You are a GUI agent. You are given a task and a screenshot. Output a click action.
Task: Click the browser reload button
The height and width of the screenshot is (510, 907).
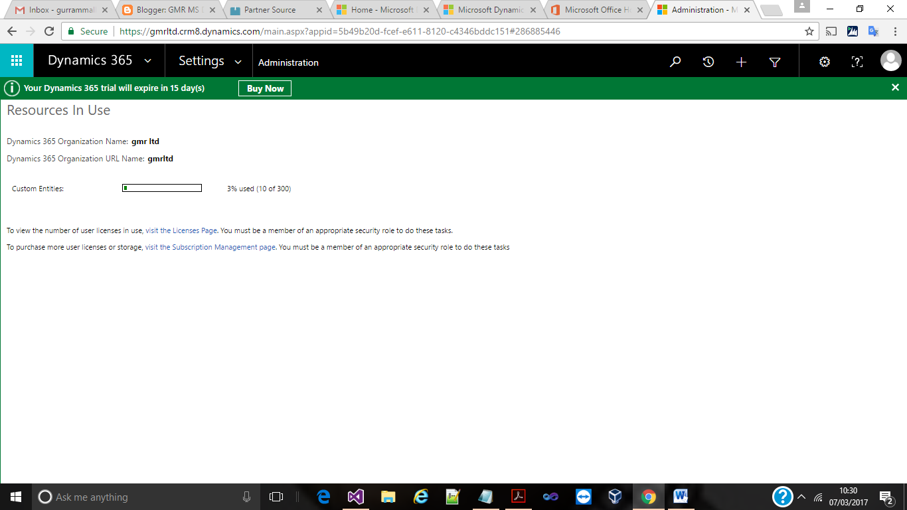pos(49,31)
